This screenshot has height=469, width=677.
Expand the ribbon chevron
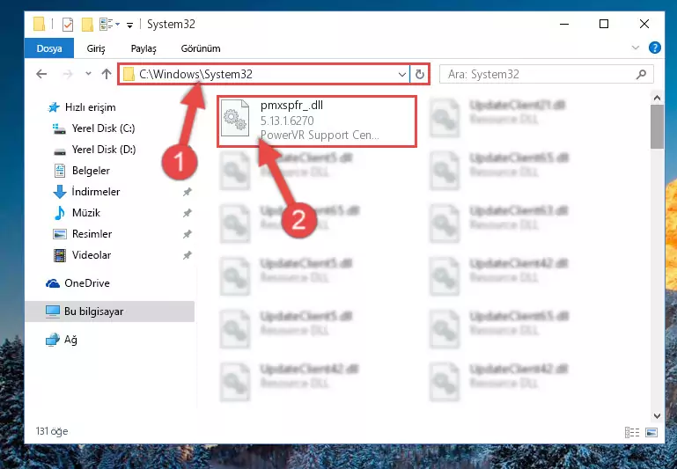(x=635, y=48)
